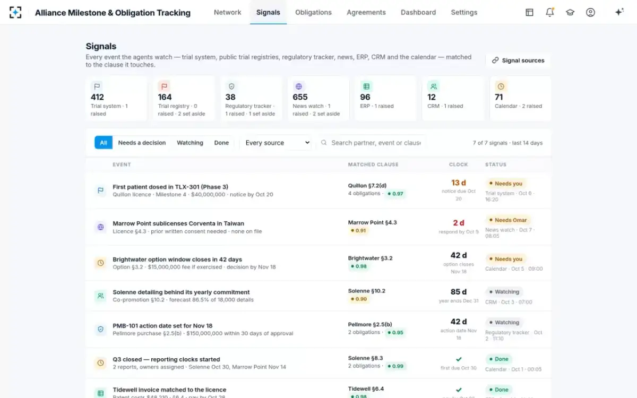637x398 pixels.
Task: Select the All filter
Action: [x=104, y=143]
